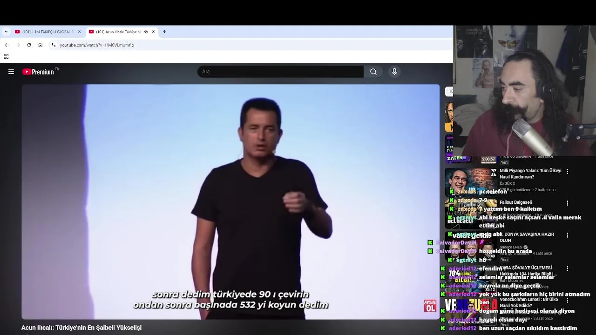Image resolution: width=596 pixels, height=335 pixels.
Task: Click chat message 'hayırlı olsun dayı'
Action: pos(503,320)
